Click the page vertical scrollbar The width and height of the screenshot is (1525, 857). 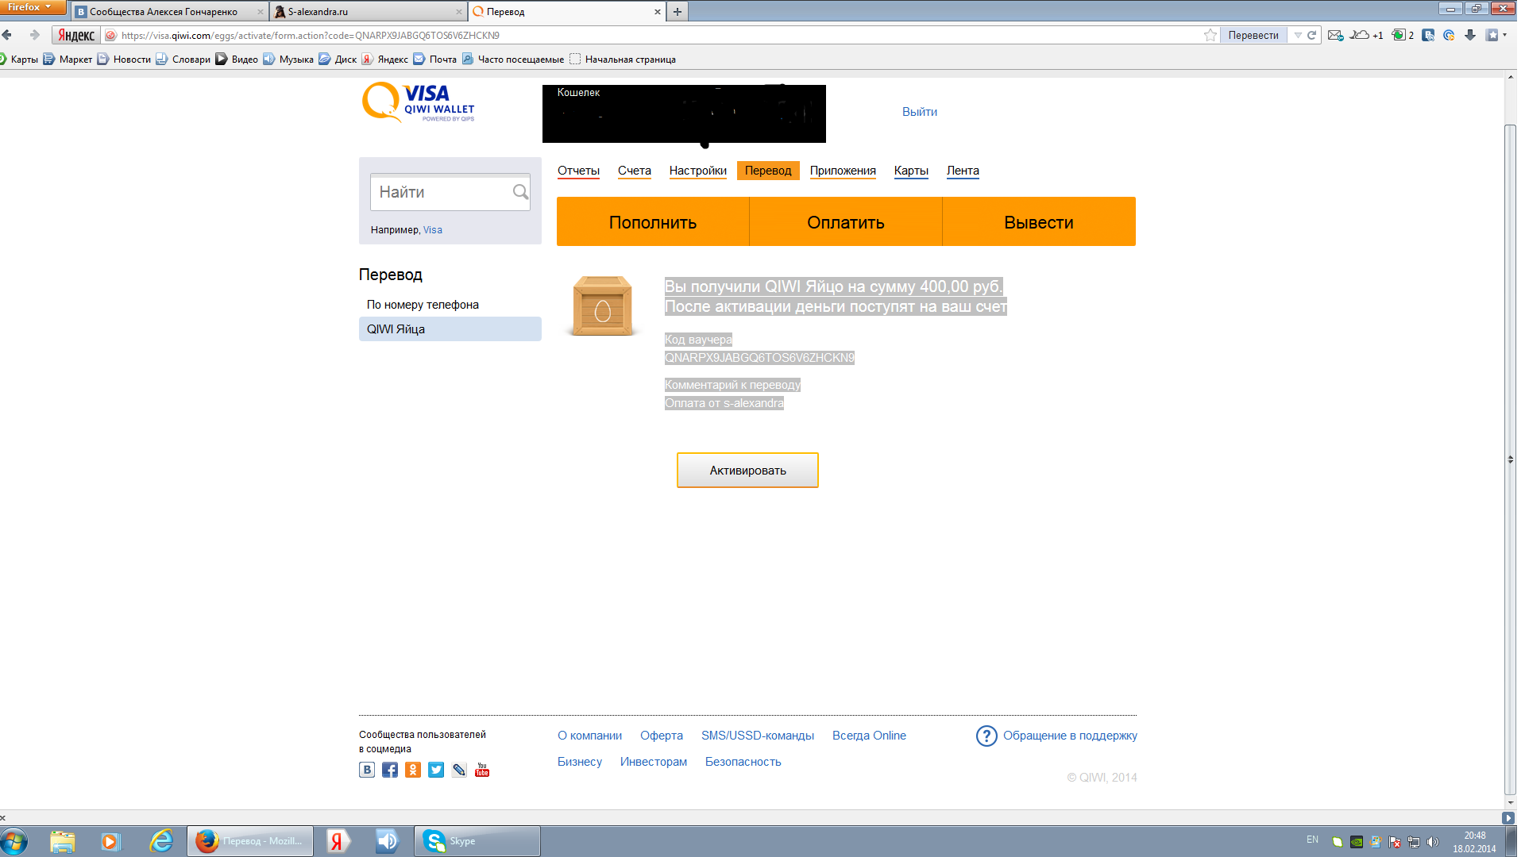tap(1510, 459)
